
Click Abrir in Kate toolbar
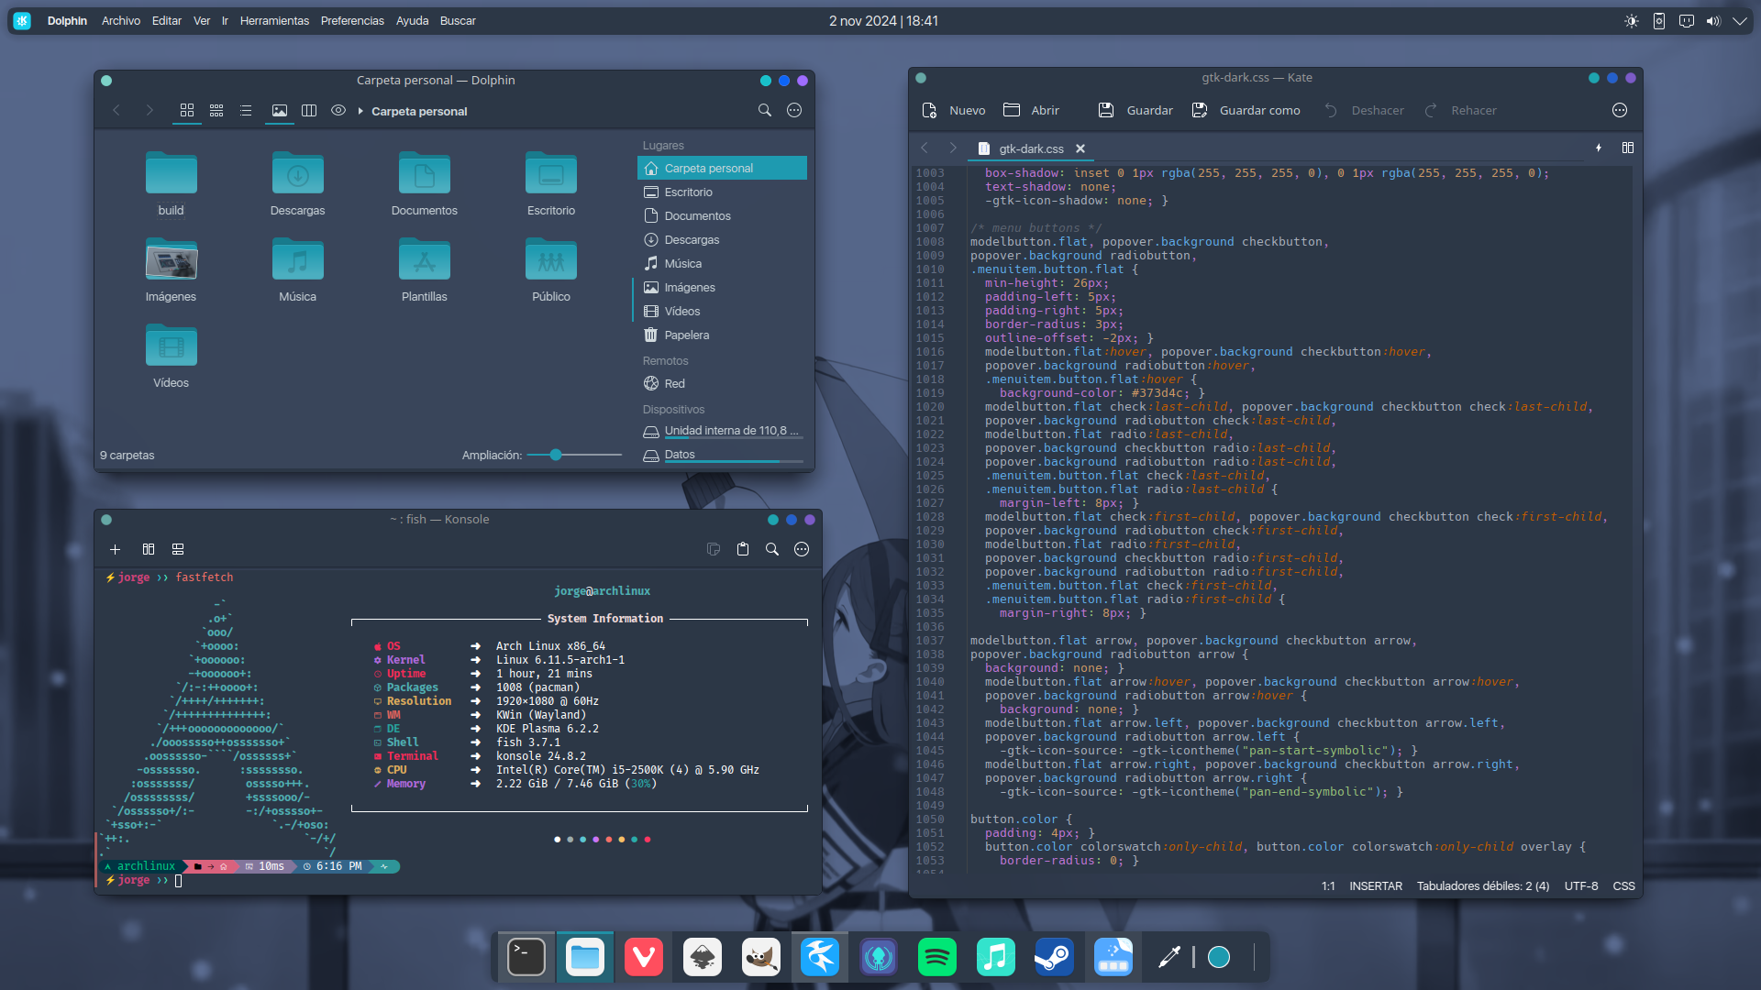pos(1031,110)
